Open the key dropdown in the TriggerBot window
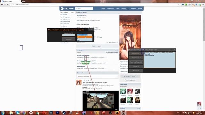Screen dimensions: 205x115 click(85, 35)
